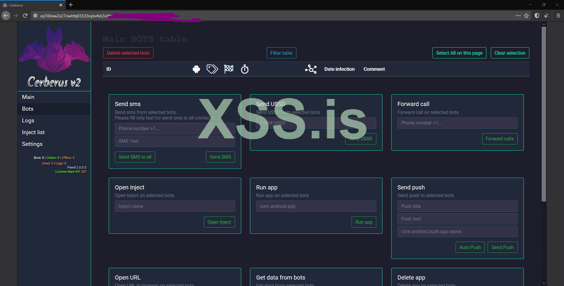The height and width of the screenshot is (286, 564).
Task: Click the Comment column header
Action: (374, 69)
